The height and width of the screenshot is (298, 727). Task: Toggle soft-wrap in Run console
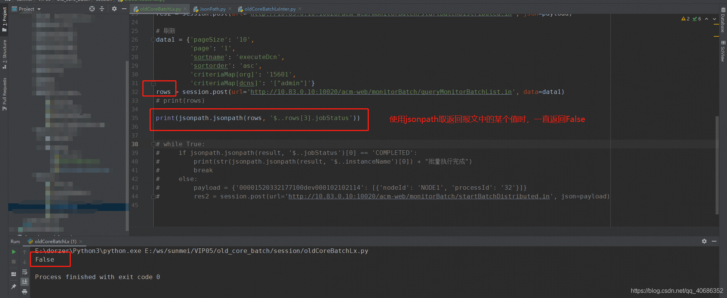[25, 272]
